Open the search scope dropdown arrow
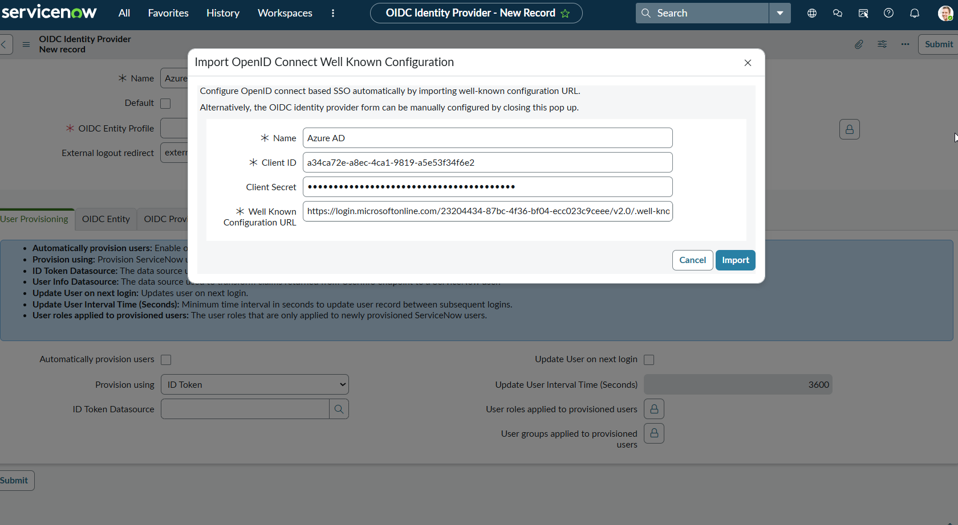 pyautogui.click(x=780, y=13)
